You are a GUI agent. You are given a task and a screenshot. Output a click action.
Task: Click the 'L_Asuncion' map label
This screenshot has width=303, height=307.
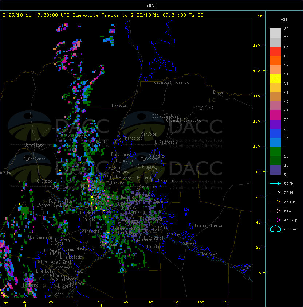coord(166,142)
